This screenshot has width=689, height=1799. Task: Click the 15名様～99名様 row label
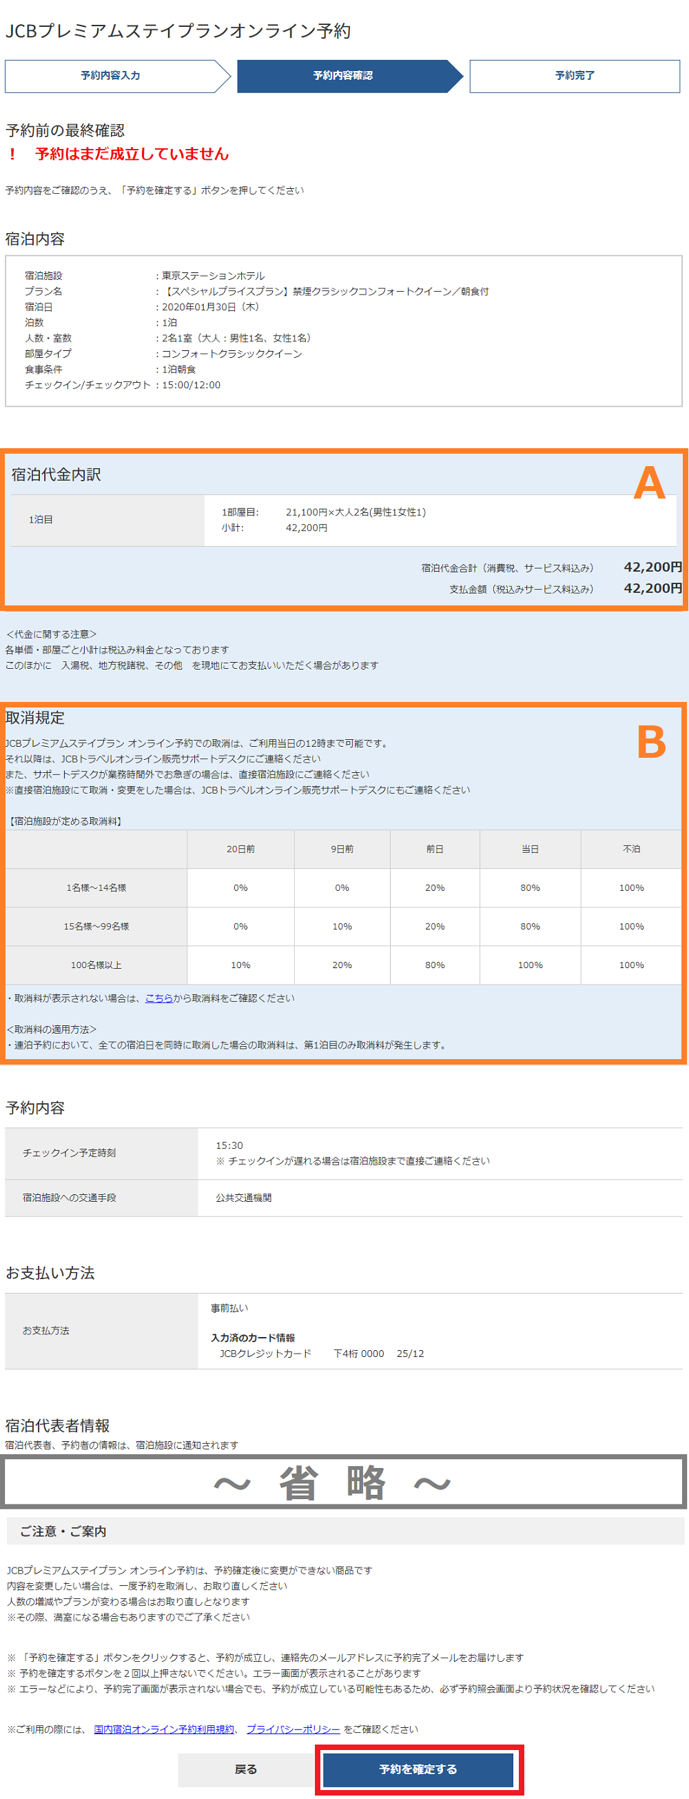96,926
